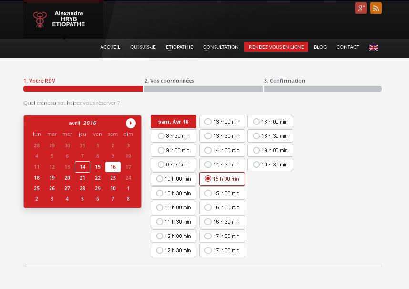
Task: Open the Google Plus social icon
Action: coord(361,8)
